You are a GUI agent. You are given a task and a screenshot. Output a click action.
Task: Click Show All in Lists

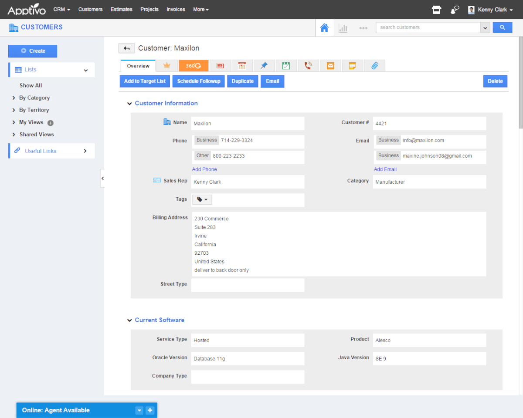coord(31,86)
